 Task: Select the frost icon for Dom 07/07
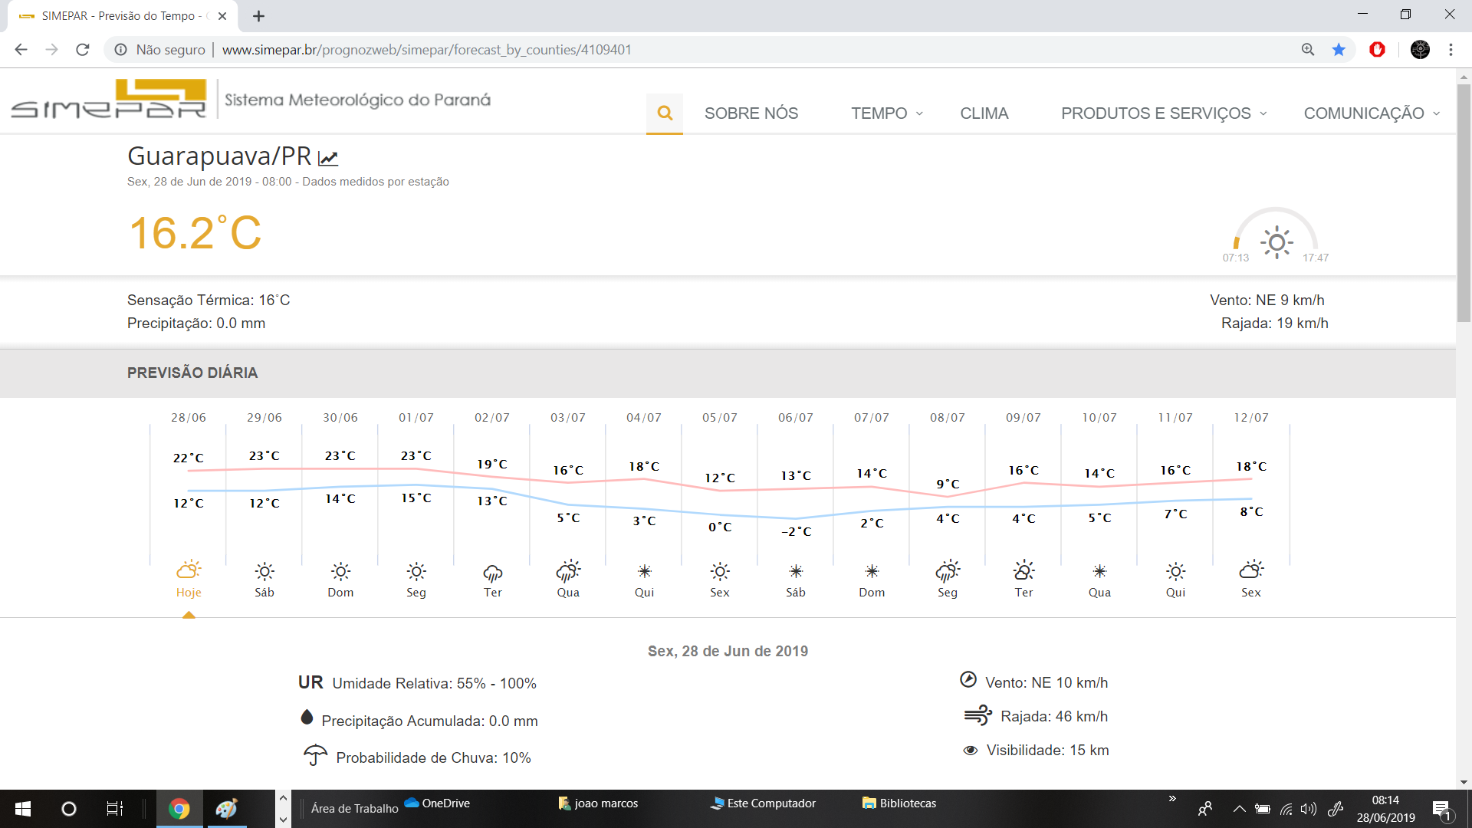872,571
